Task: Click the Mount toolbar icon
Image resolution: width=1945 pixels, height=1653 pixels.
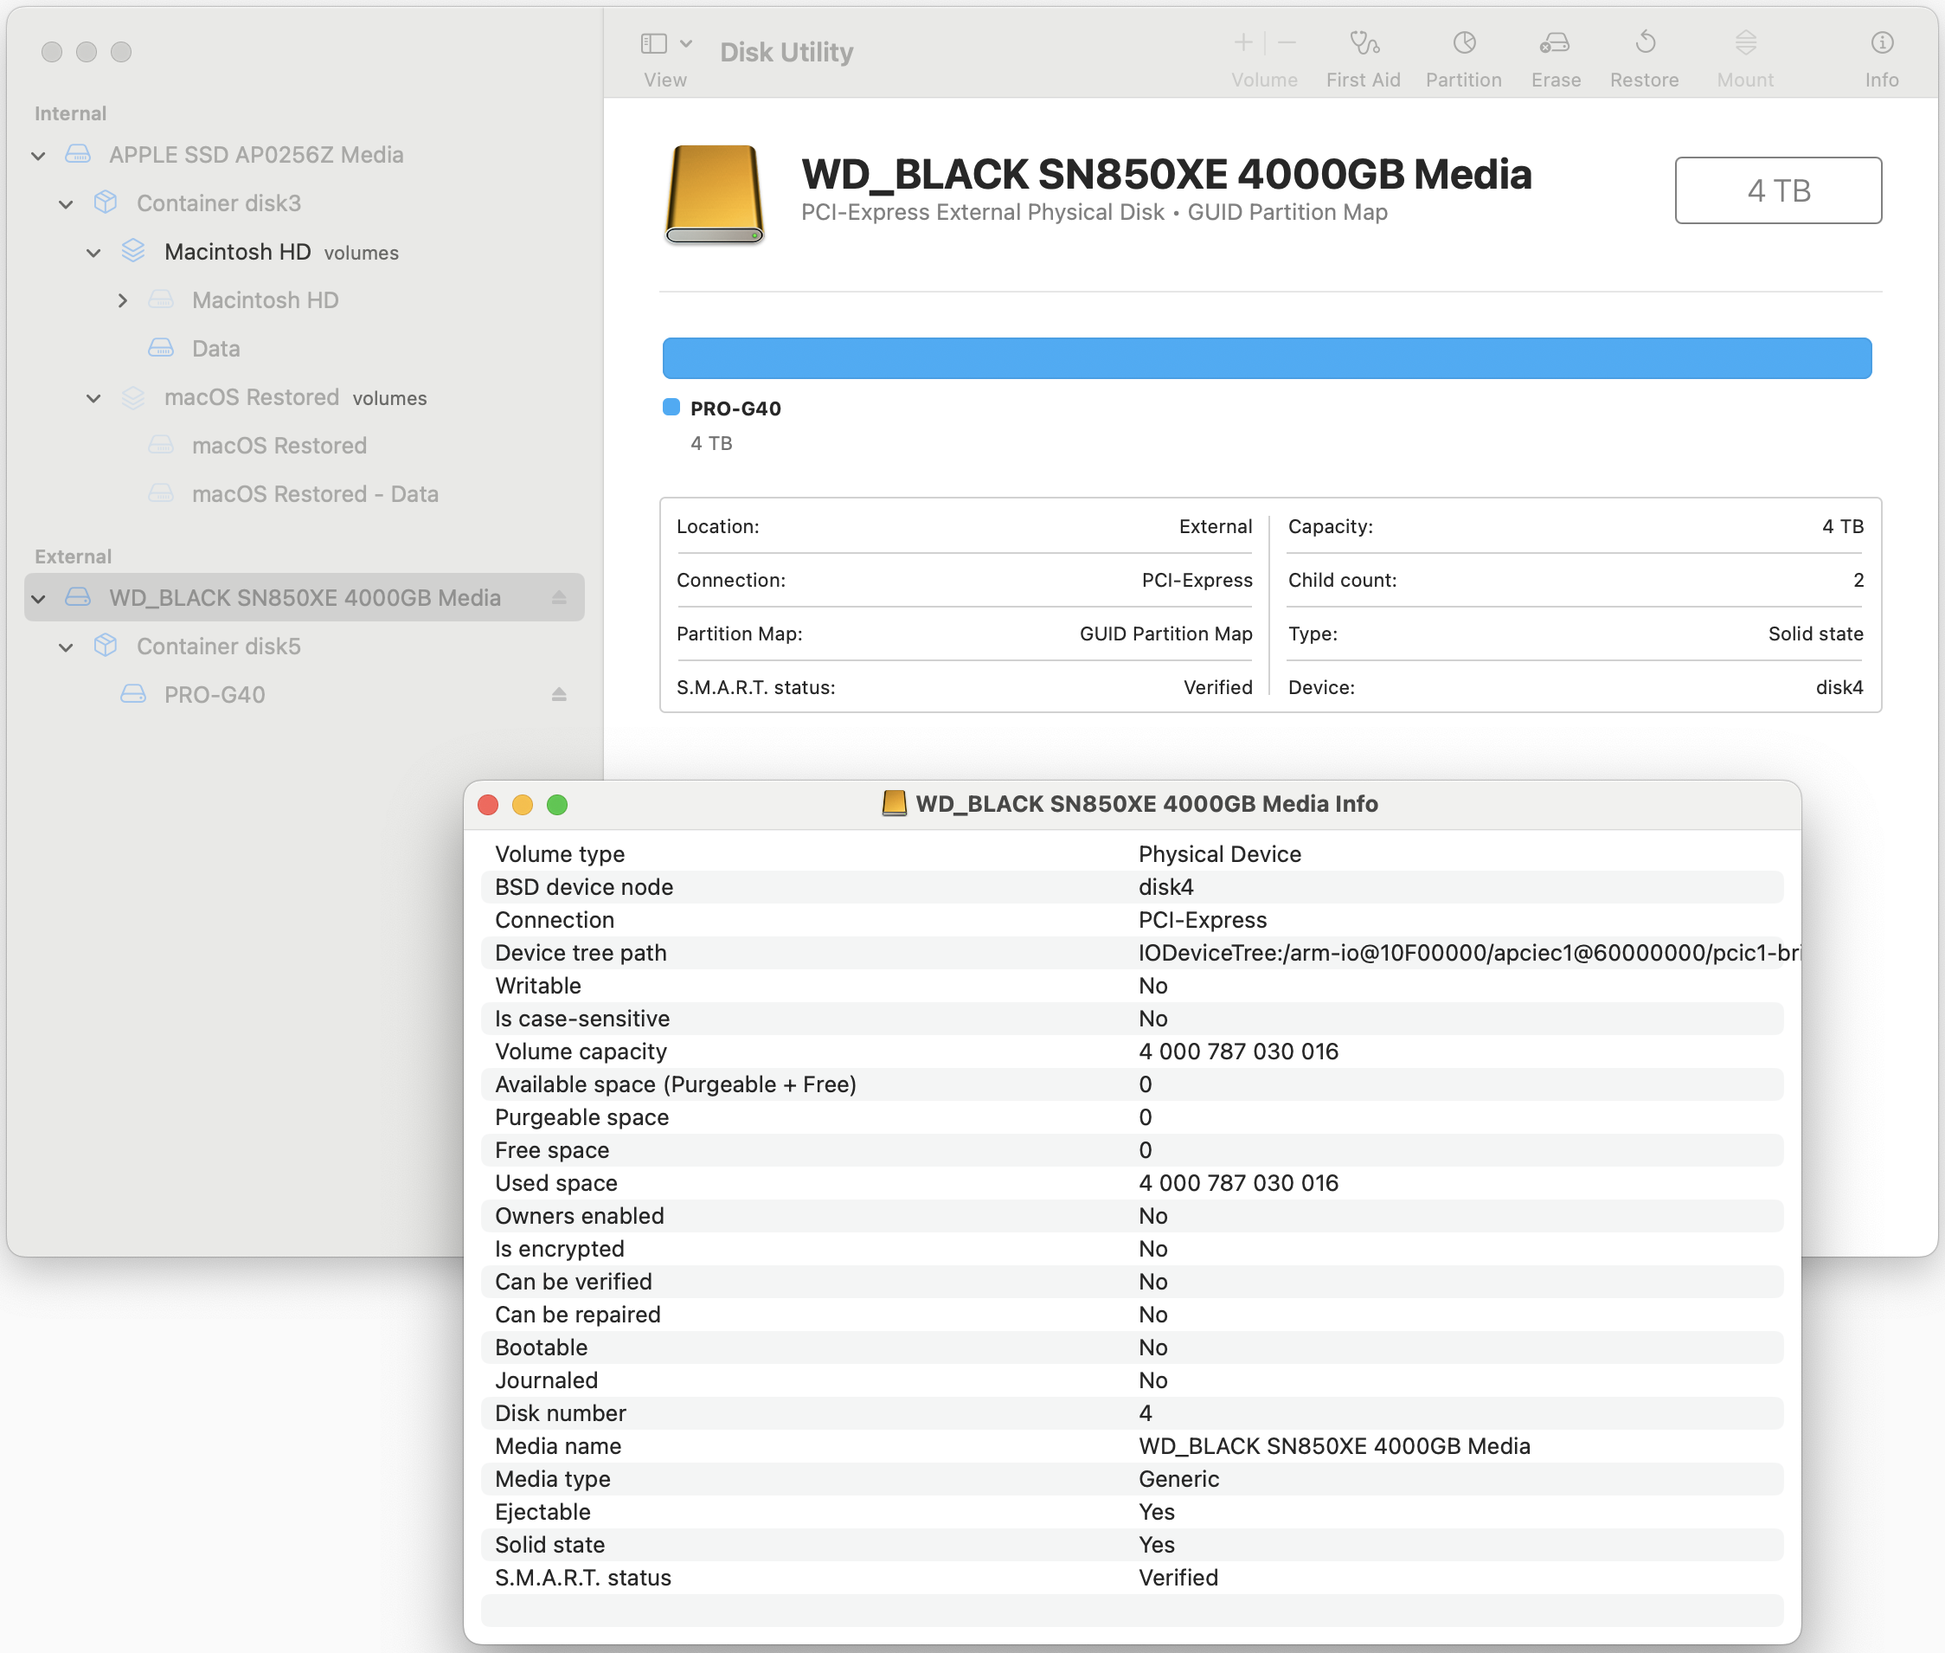Action: (x=1745, y=42)
